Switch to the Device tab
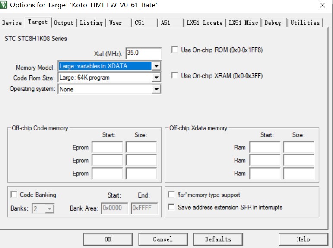The image size is (333, 248). (x=12, y=22)
